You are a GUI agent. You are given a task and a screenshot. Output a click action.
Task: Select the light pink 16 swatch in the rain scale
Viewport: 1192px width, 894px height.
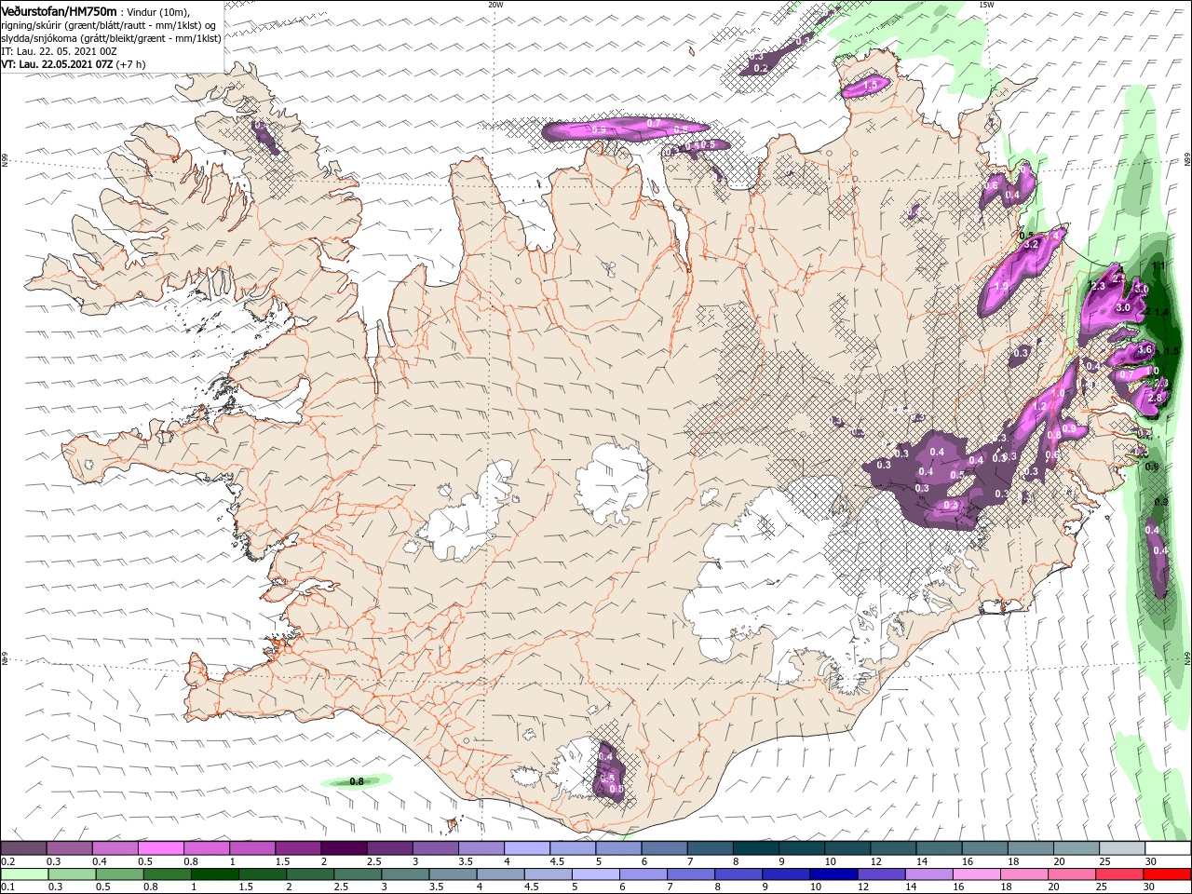tap(977, 874)
